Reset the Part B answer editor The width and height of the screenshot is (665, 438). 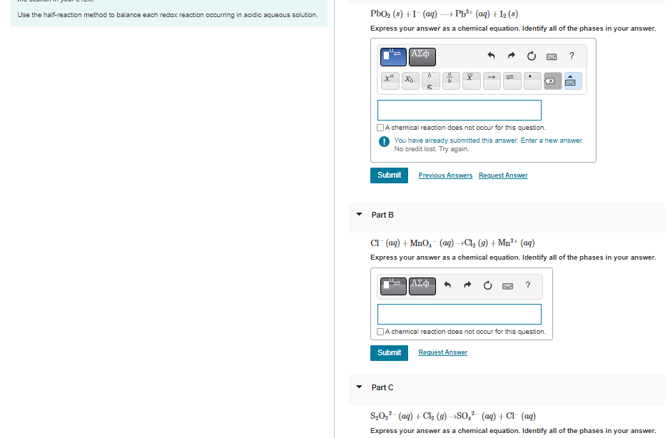pos(488,285)
